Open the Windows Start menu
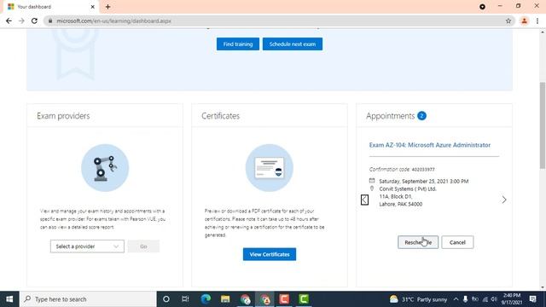The width and height of the screenshot is (546, 307). [9, 299]
